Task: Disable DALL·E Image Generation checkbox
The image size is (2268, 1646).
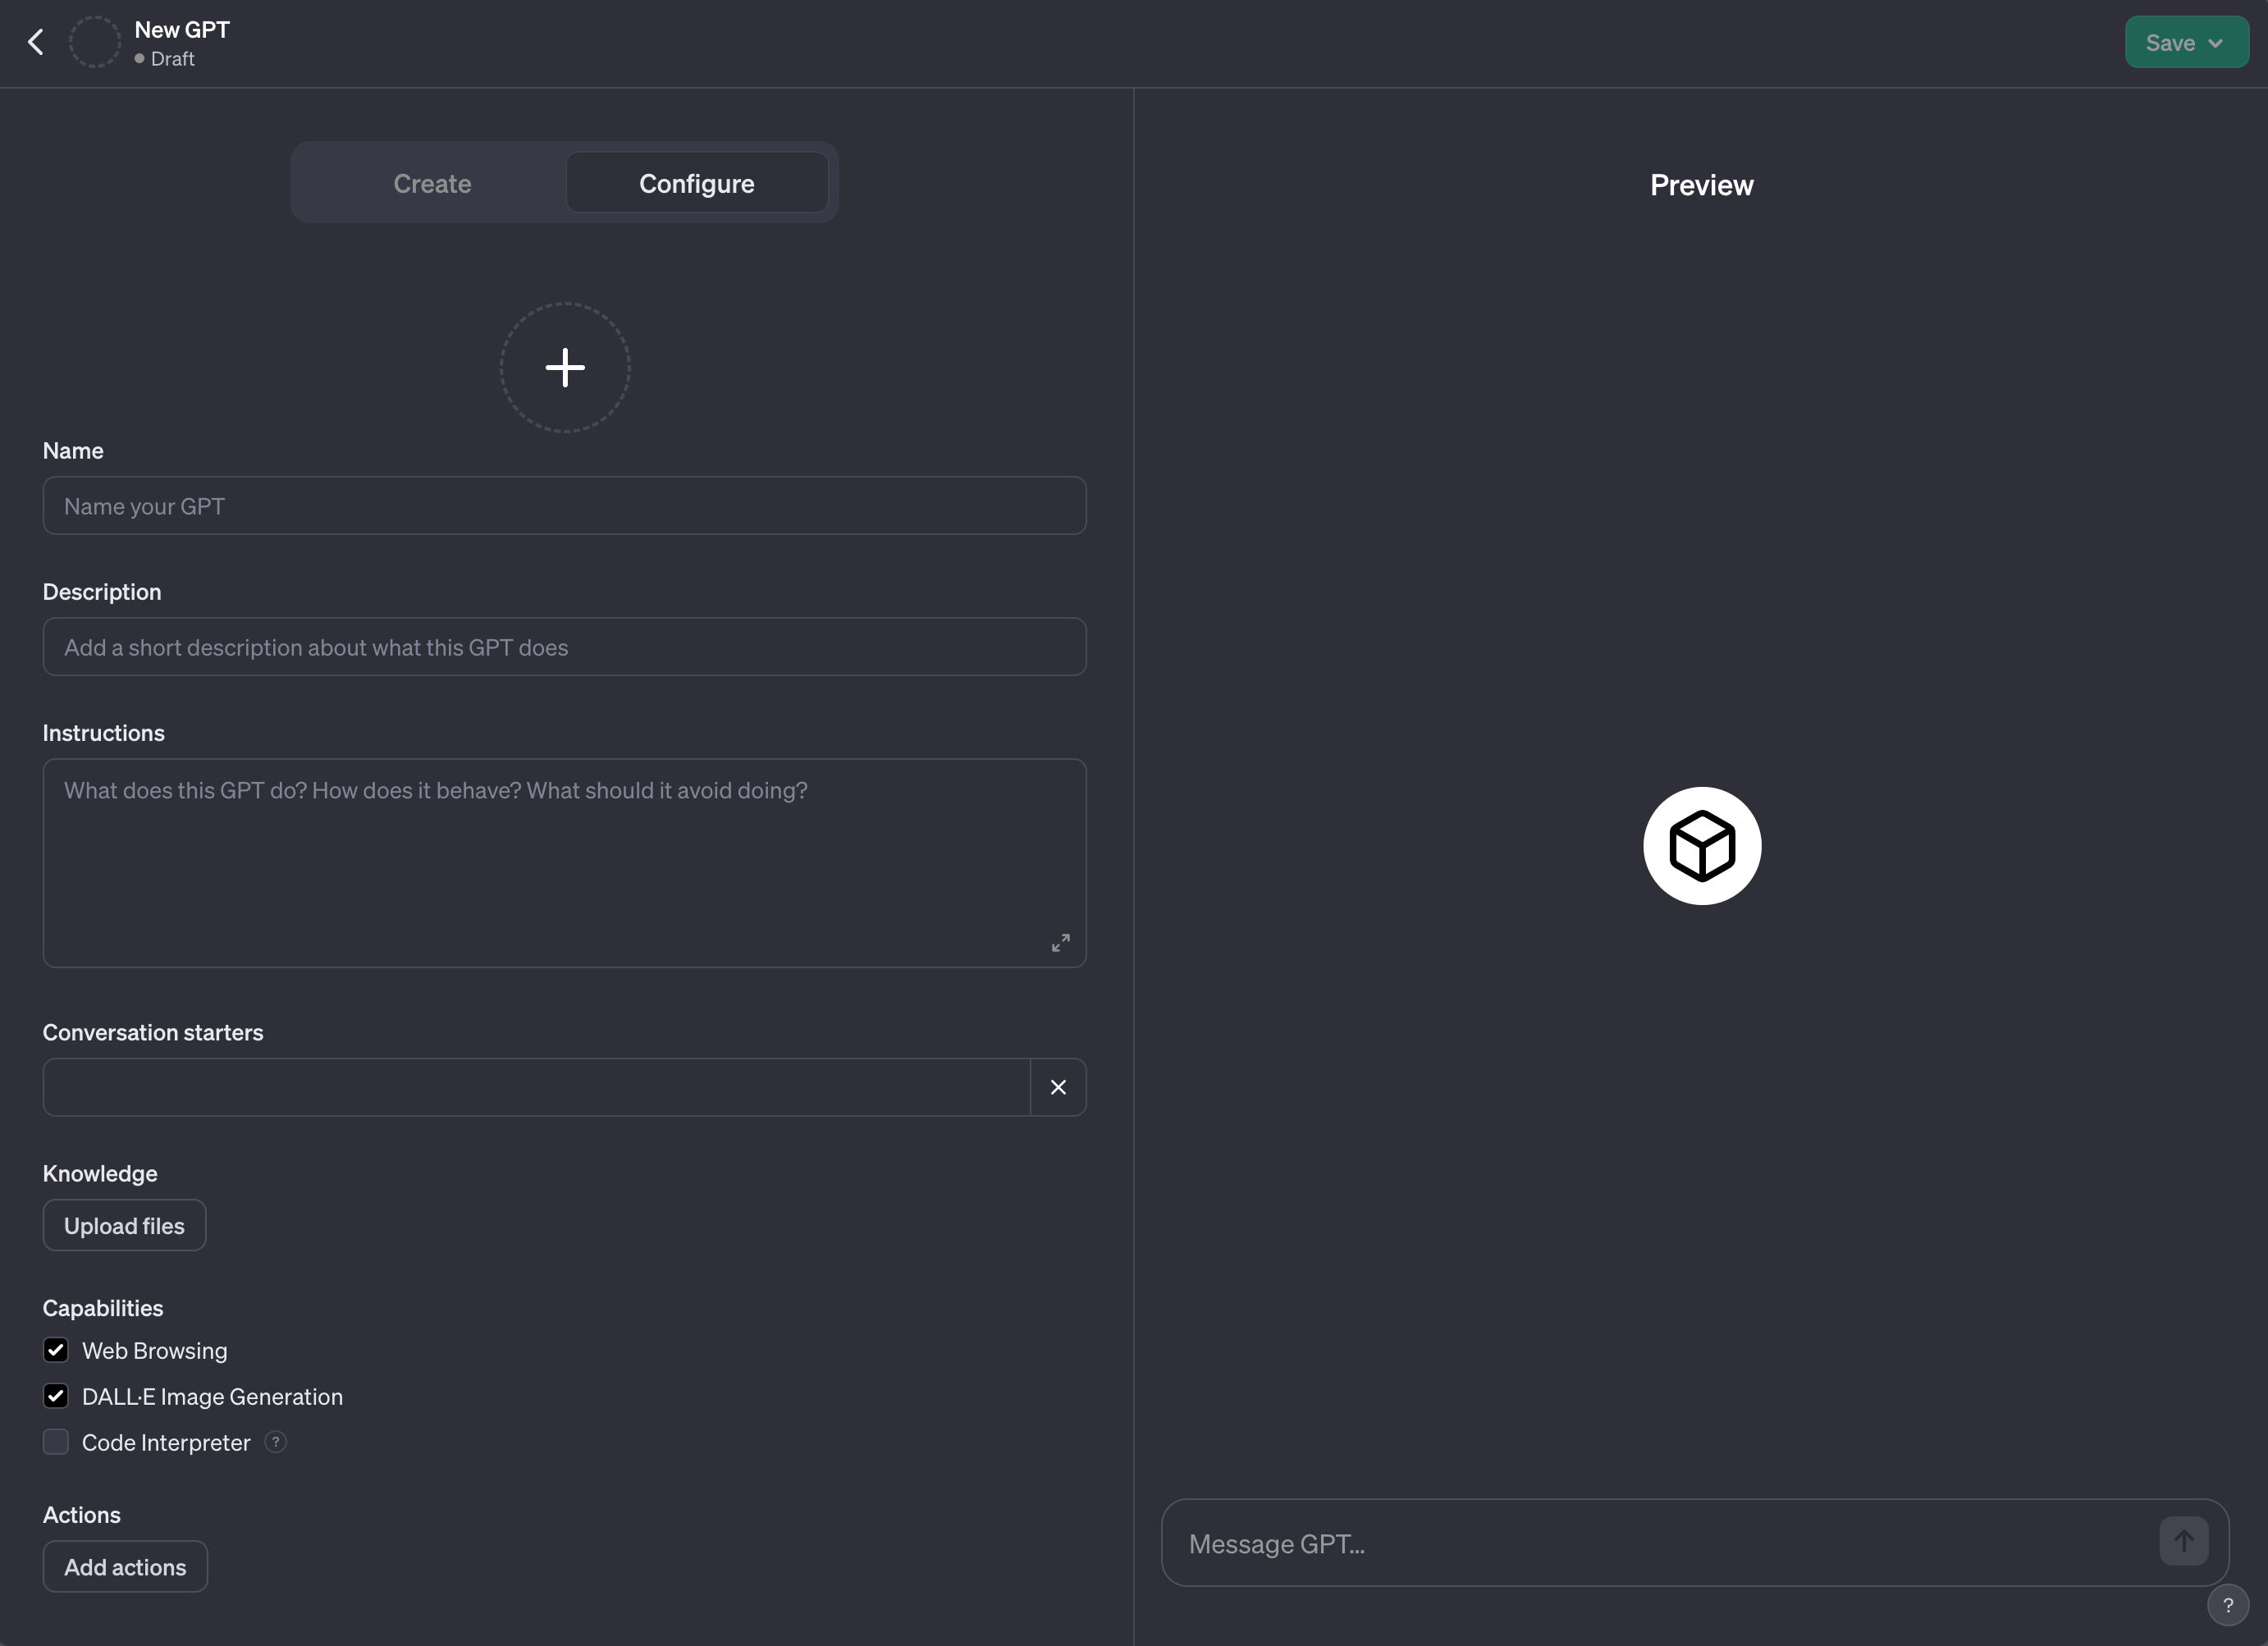Action: pyautogui.click(x=56, y=1396)
